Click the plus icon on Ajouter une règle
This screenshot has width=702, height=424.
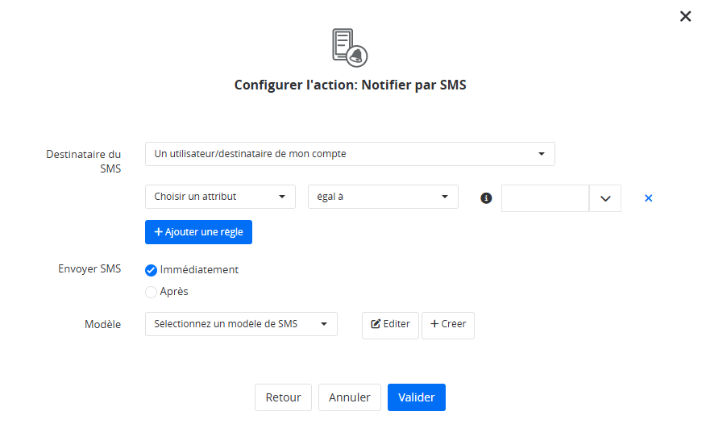[x=159, y=232]
